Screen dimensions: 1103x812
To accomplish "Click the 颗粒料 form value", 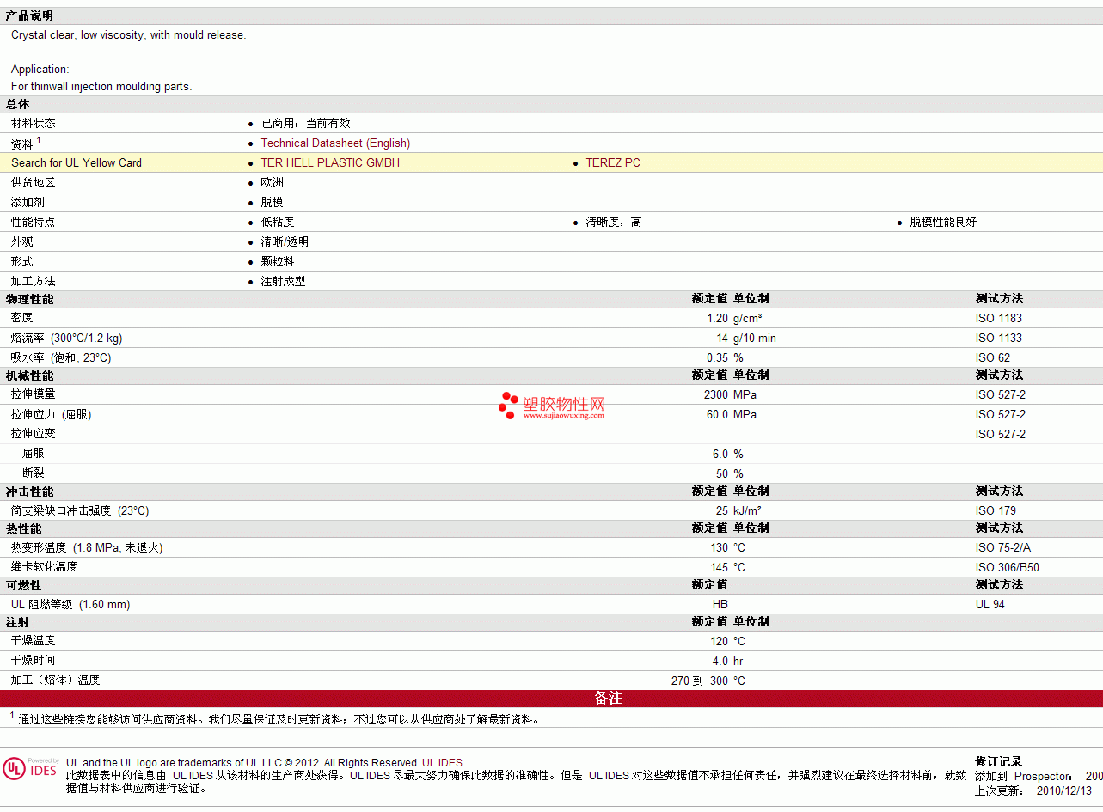I will point(278,262).
